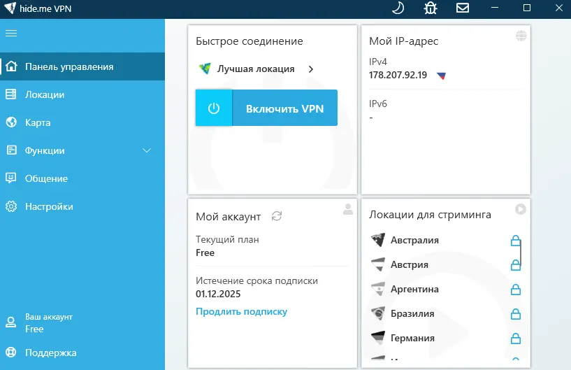The width and height of the screenshot is (571, 370).
Task: Click the globe icon beside Карта
Action: click(x=11, y=122)
